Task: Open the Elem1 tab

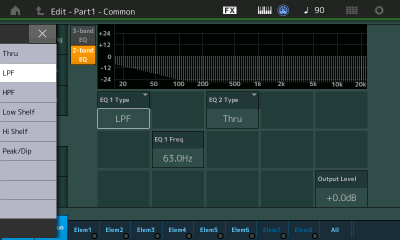Action: coord(83,230)
